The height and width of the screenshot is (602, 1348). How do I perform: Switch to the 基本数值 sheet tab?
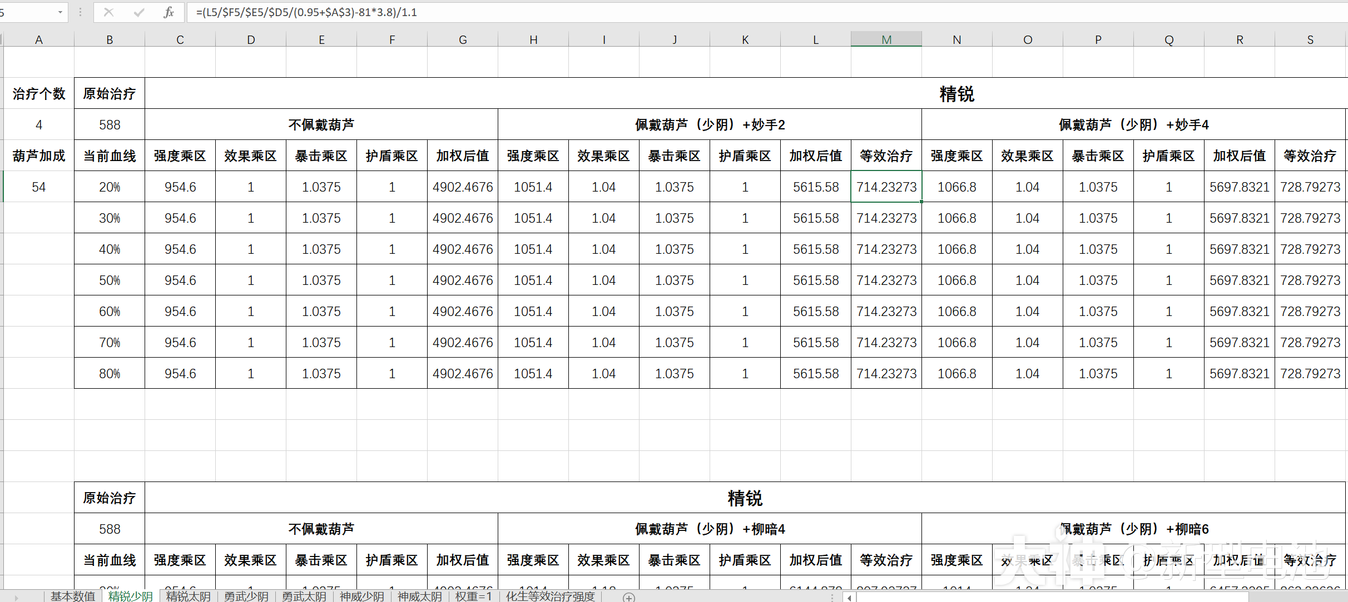pos(73,596)
